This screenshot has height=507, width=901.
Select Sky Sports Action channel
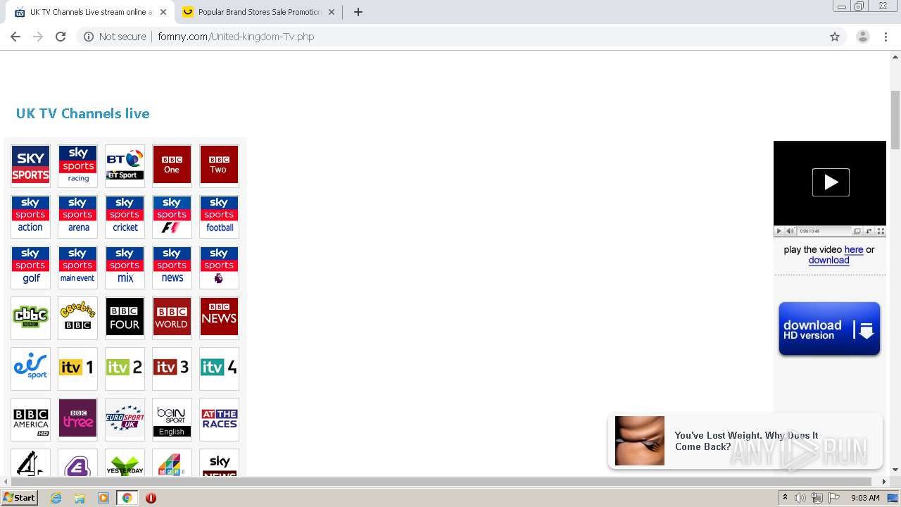30,217
